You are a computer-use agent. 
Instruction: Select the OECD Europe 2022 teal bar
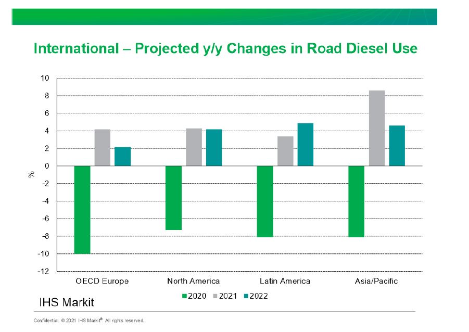pos(123,157)
